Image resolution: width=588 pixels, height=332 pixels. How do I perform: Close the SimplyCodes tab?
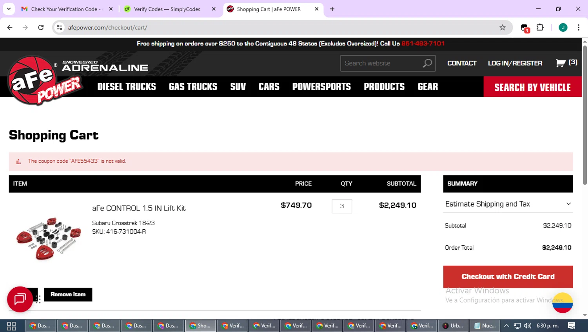[214, 9]
